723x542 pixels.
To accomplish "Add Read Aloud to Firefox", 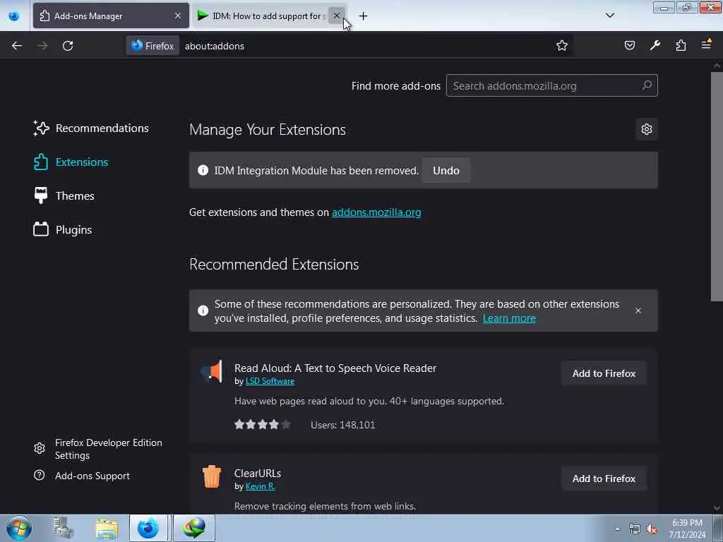I will coord(604,373).
